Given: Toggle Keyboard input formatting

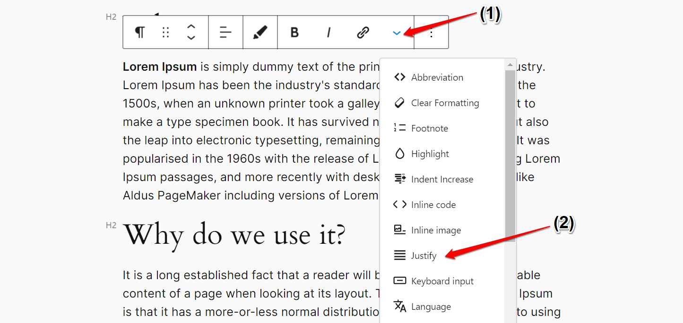Looking at the screenshot, I should 442,281.
